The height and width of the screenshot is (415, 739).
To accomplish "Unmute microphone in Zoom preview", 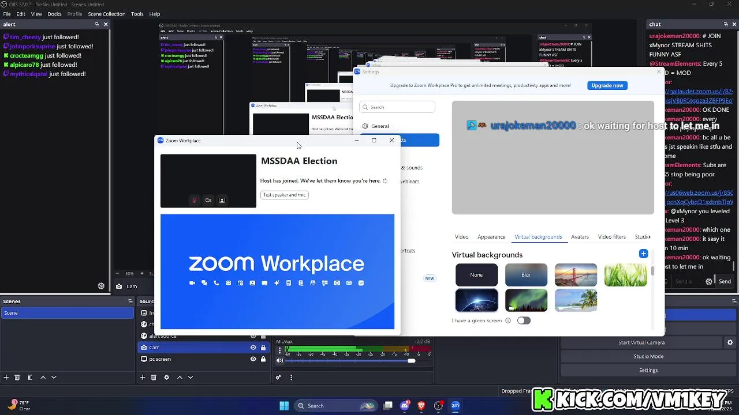I will tap(194, 200).
